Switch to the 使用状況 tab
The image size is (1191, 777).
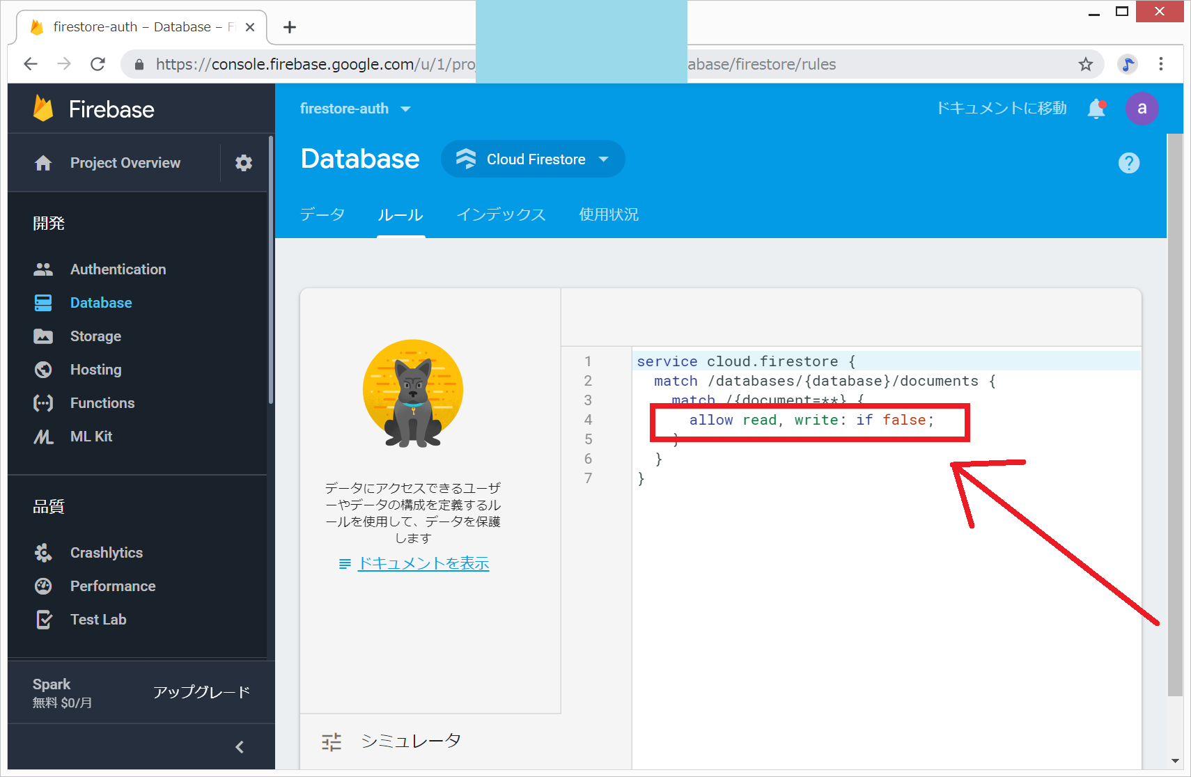tap(609, 214)
